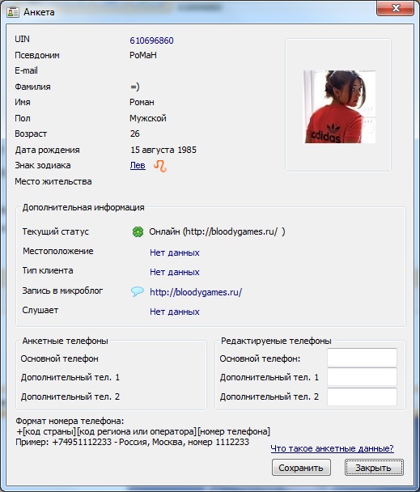Click the example line Пример: +74951112233

(x=132, y=442)
